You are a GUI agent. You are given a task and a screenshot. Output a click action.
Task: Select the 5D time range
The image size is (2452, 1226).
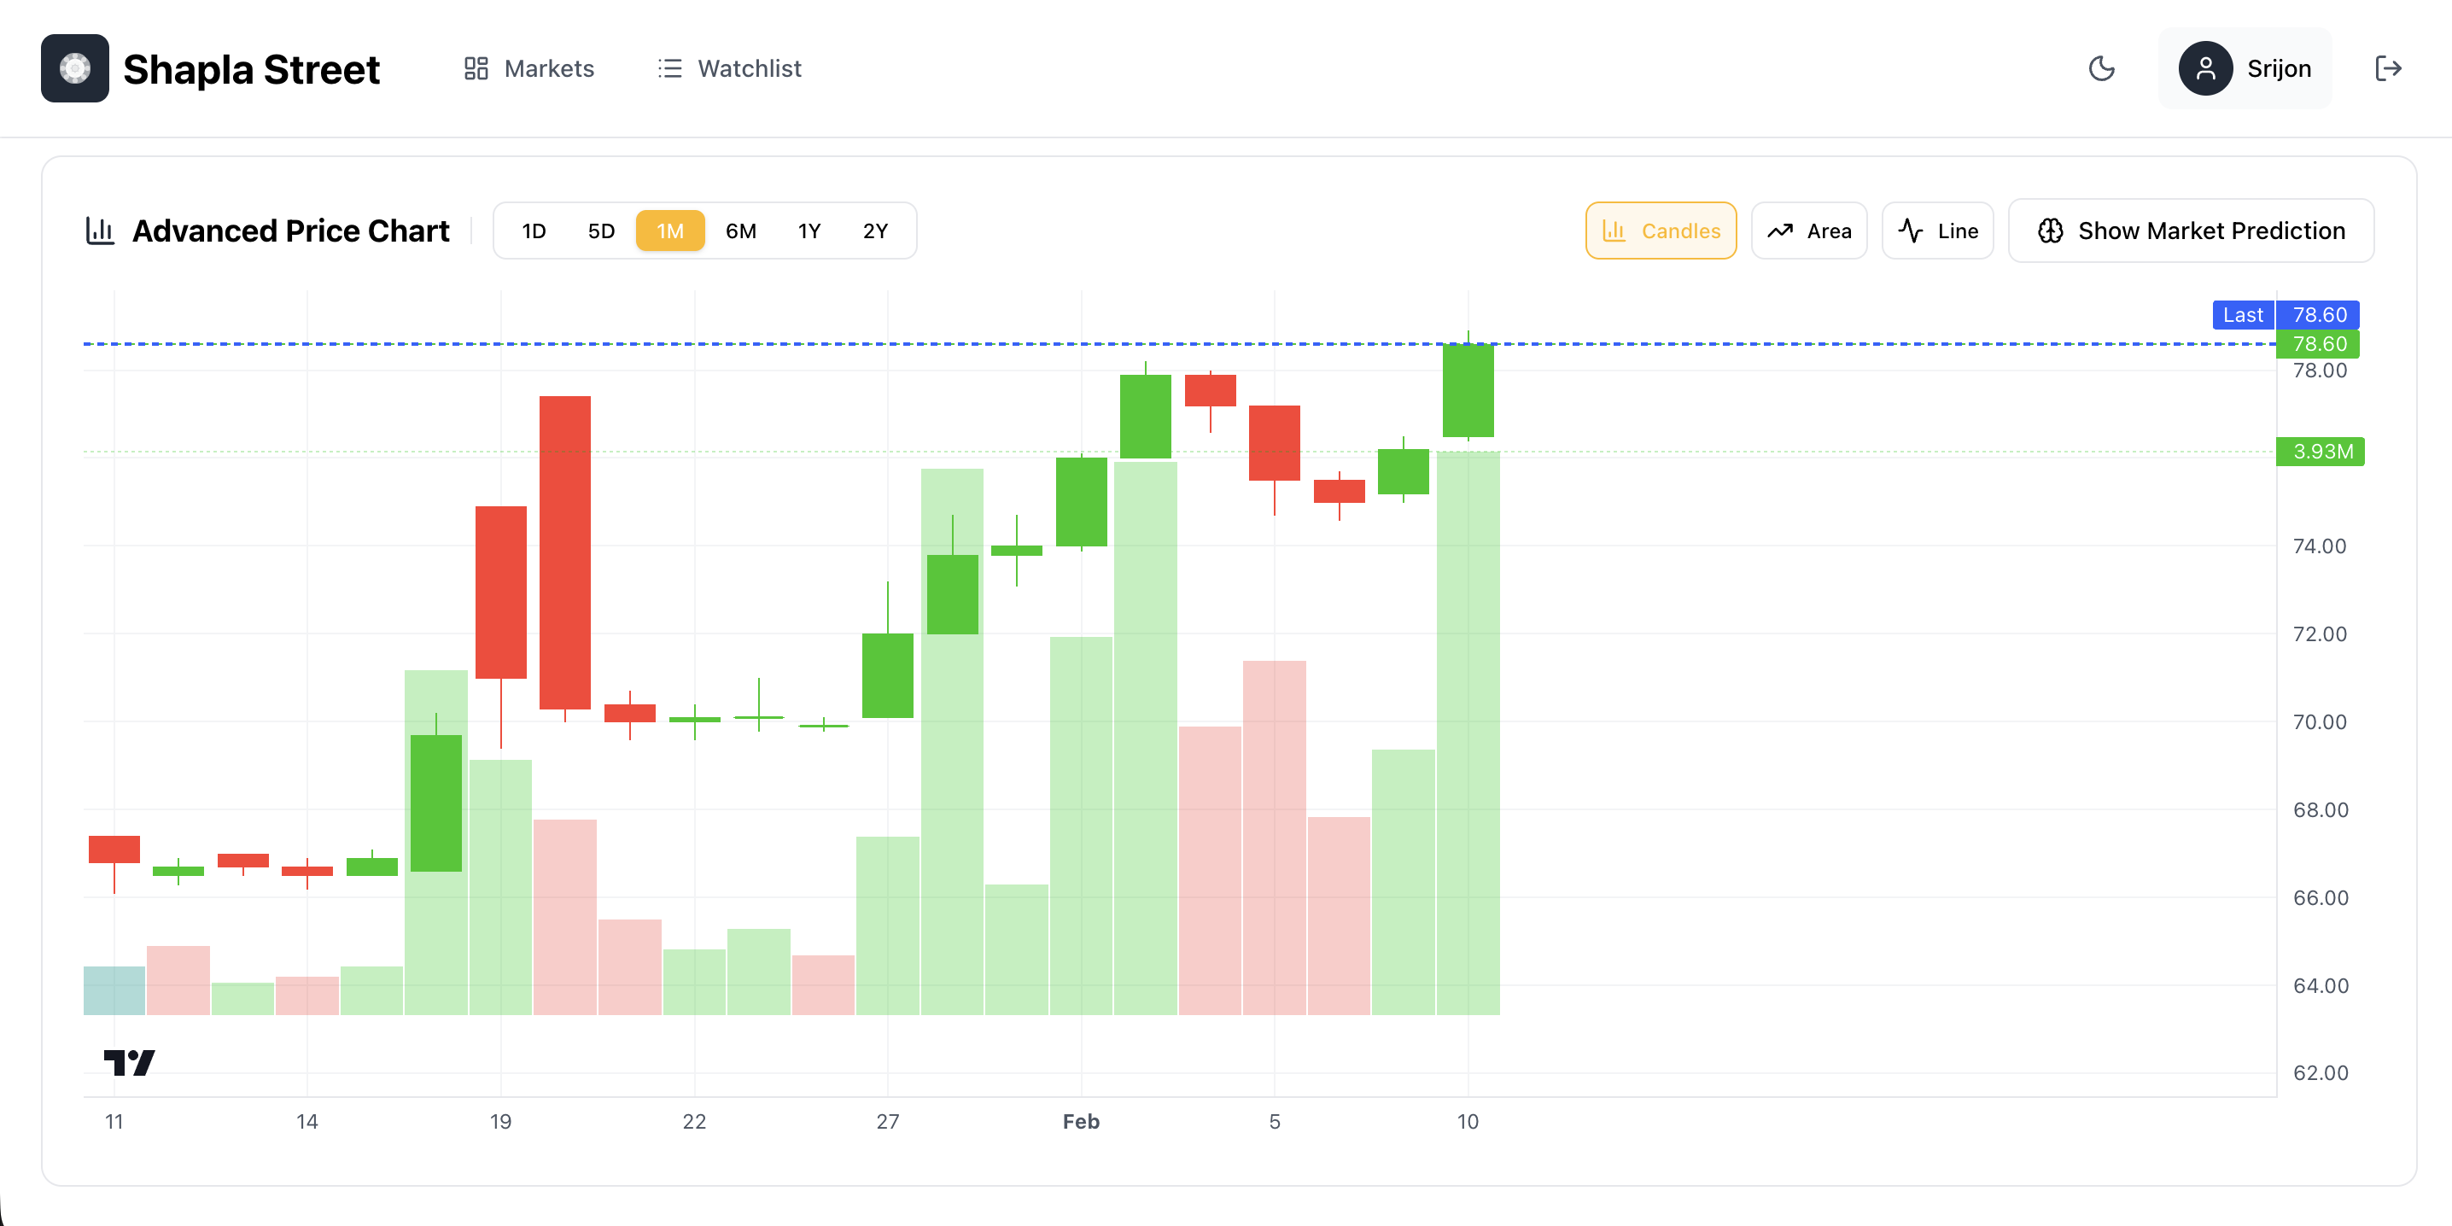(601, 231)
